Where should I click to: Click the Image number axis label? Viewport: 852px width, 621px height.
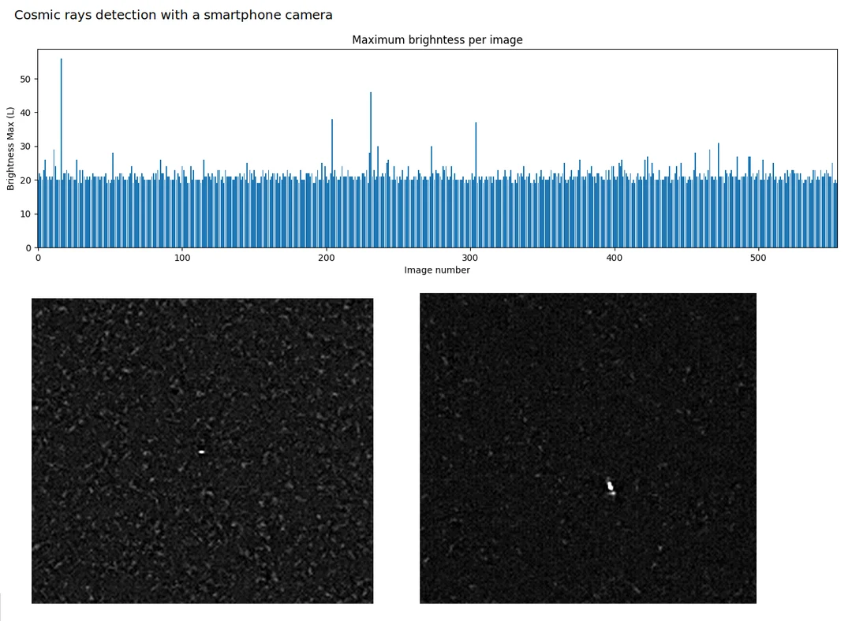438,270
